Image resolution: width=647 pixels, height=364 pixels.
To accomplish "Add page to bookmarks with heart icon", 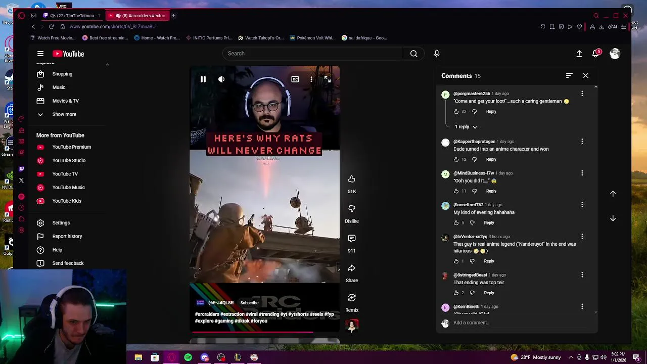I will 579,27.
